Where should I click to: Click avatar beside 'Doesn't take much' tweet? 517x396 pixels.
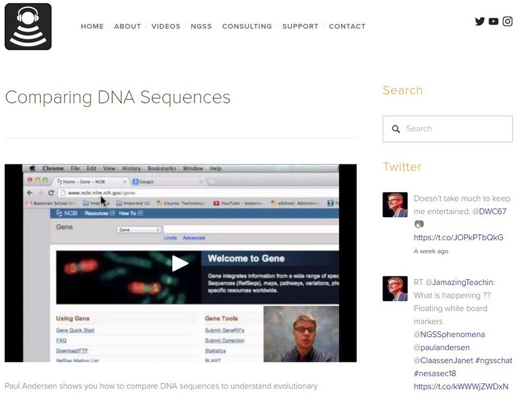[395, 205]
